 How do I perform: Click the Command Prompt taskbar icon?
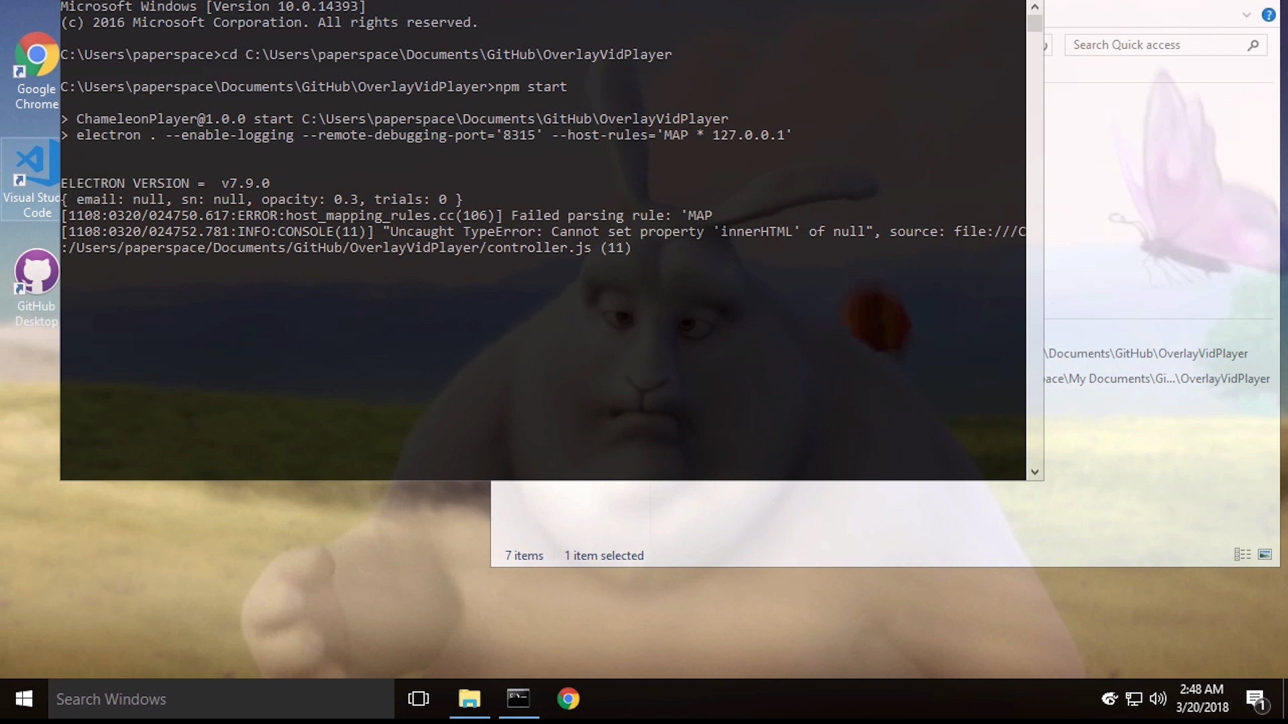(x=519, y=699)
